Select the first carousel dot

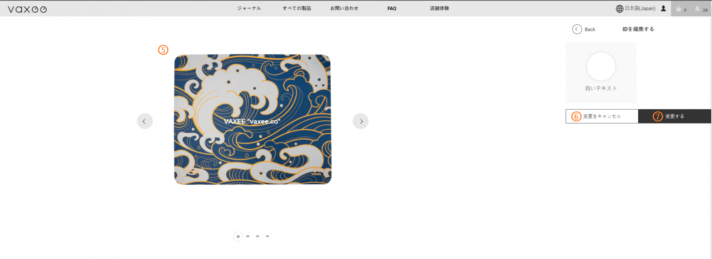238,236
